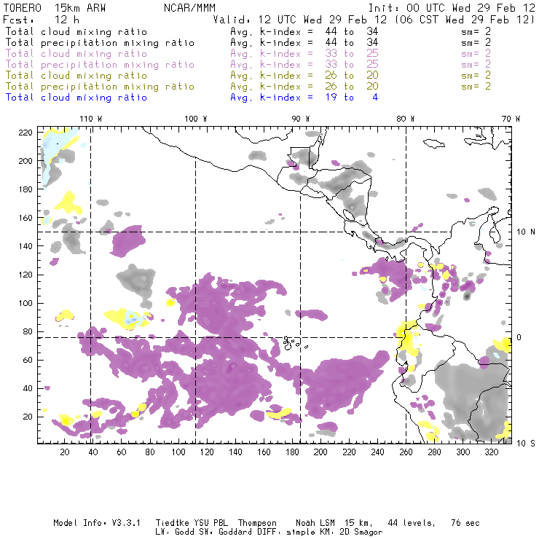Click the '76 sec' time step text

465,523
